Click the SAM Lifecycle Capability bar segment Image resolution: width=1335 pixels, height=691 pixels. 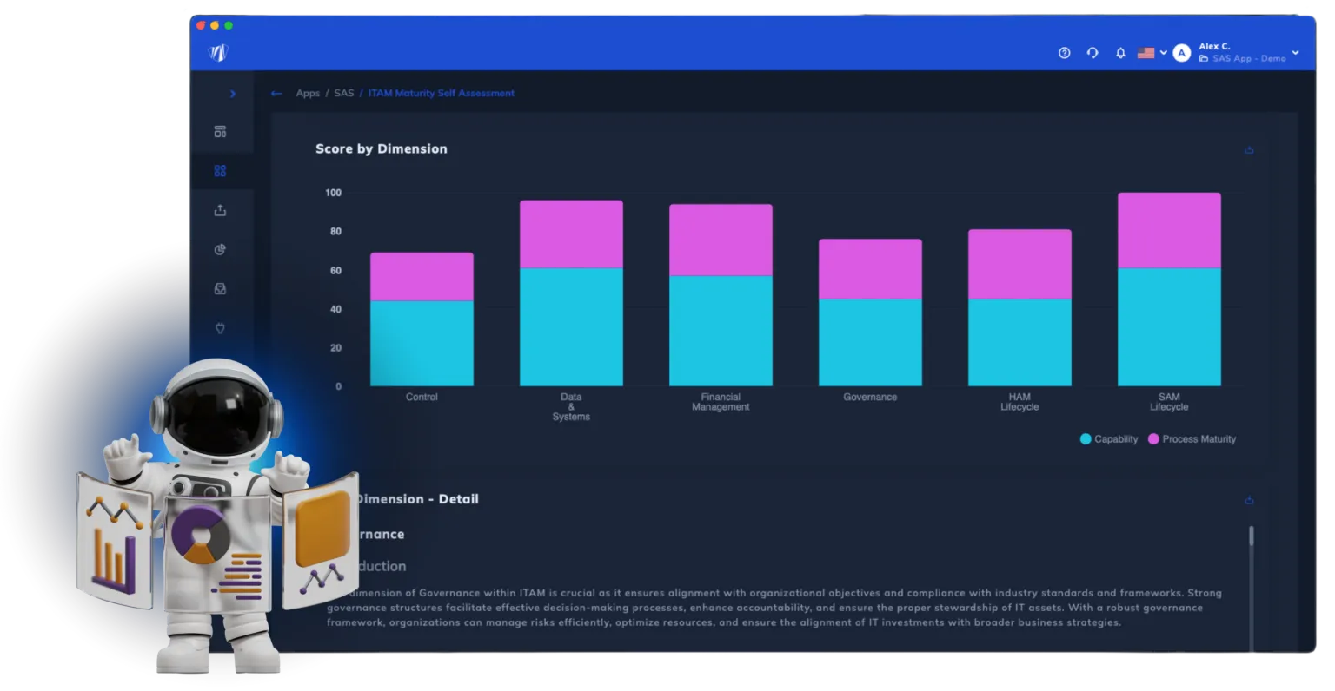(1169, 327)
